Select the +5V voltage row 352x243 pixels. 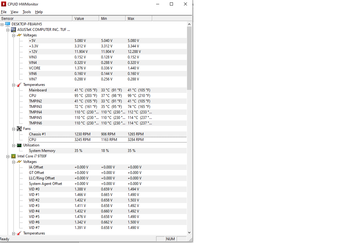pyautogui.click(x=107, y=41)
